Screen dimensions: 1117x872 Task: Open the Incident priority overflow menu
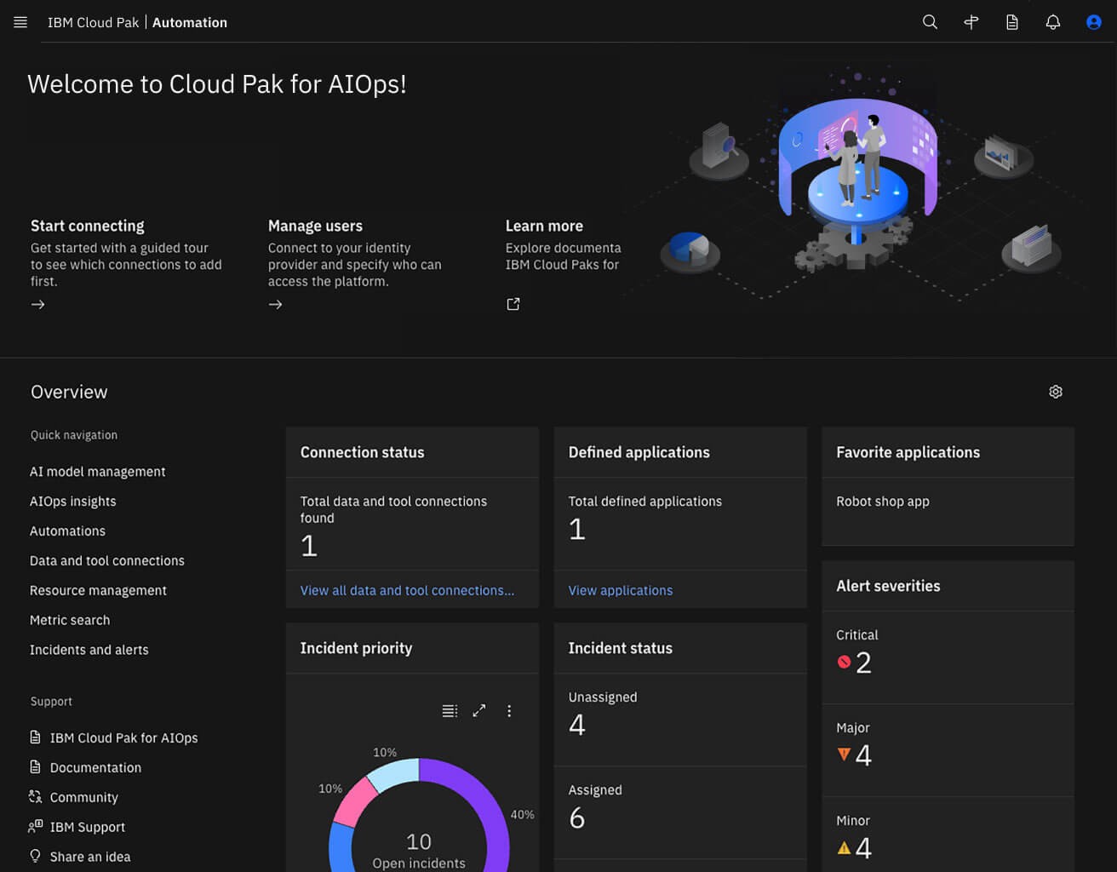(x=509, y=710)
